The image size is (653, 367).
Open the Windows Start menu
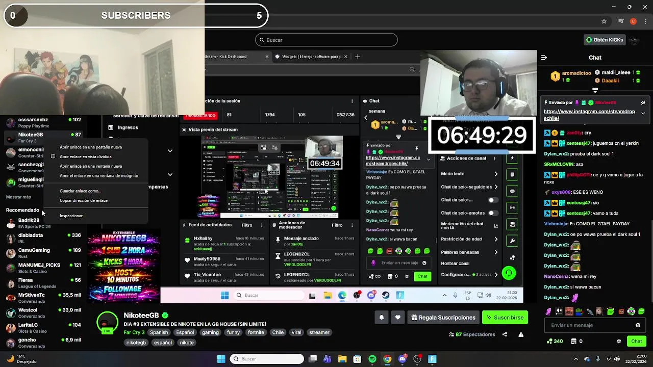pos(221,359)
